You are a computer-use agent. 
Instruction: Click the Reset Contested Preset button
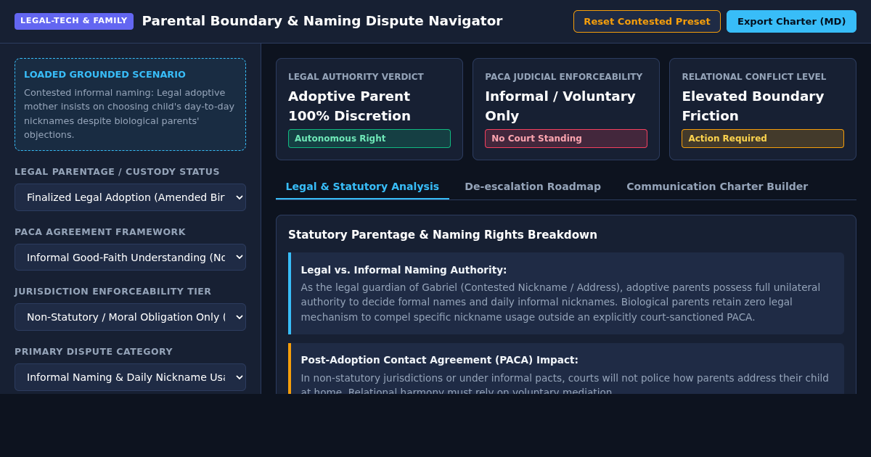[x=647, y=21]
